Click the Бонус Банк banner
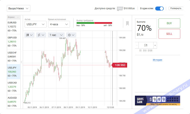The height and width of the screenshot is (114, 190). pos(157,100)
